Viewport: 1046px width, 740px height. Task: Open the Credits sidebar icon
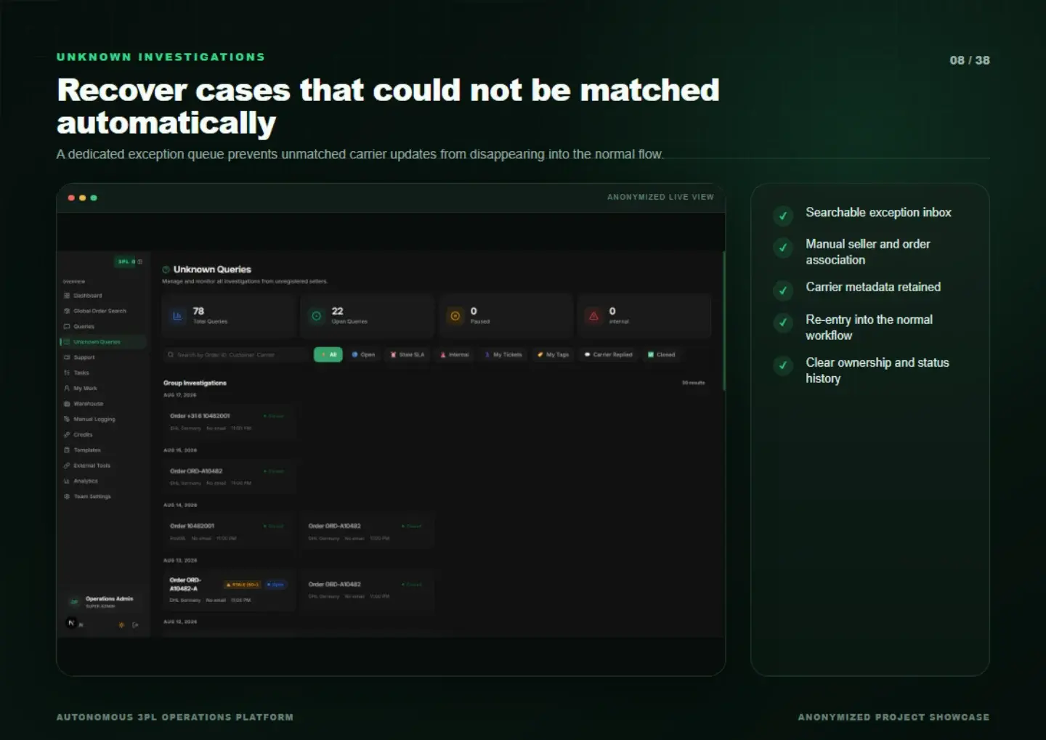tap(67, 435)
